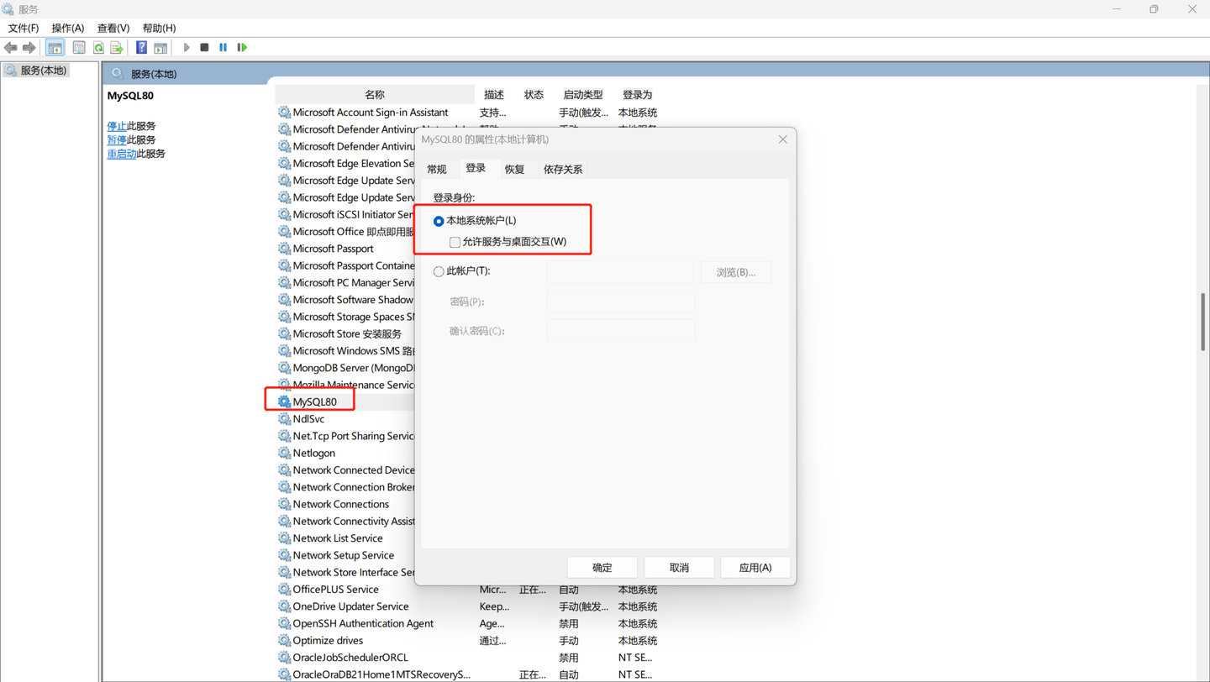This screenshot has height=682, width=1210.
Task: Click the 此帐户 name input field
Action: tap(620, 271)
